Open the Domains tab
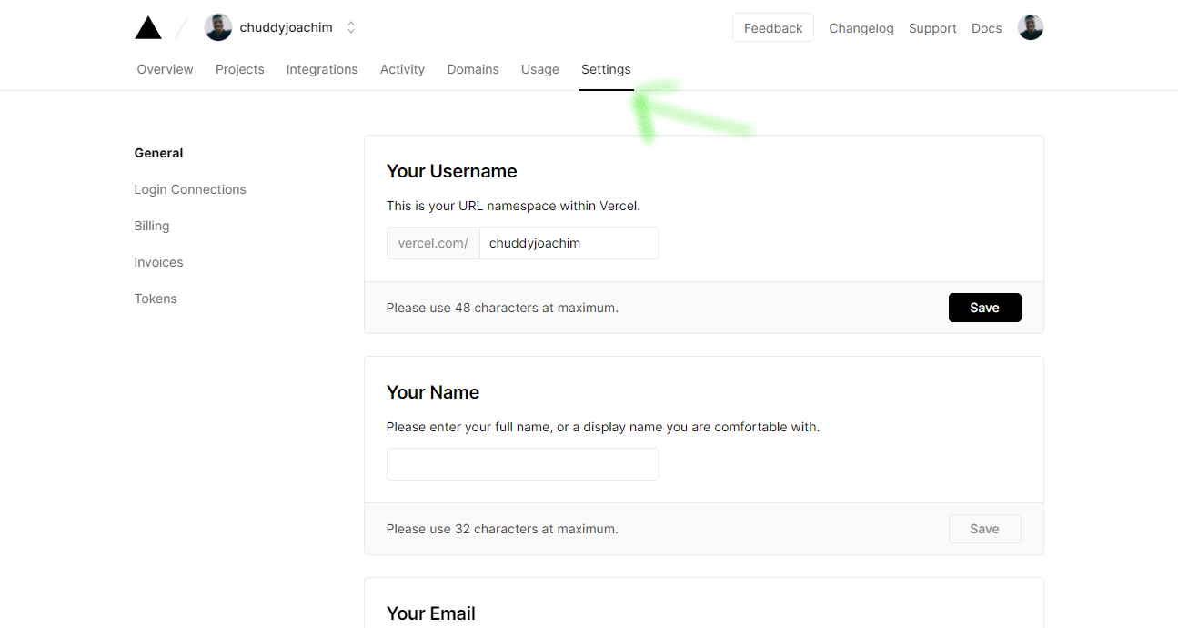1178x628 pixels. (472, 69)
